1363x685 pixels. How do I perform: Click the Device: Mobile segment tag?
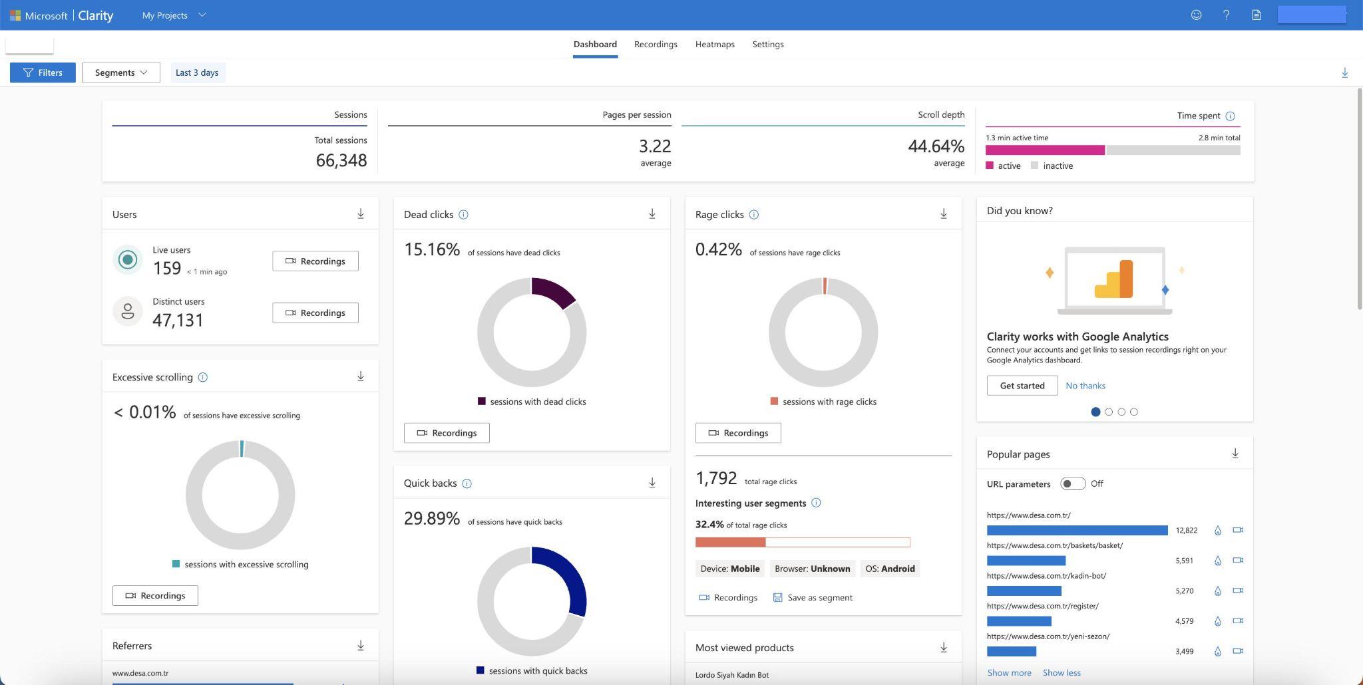point(730,569)
